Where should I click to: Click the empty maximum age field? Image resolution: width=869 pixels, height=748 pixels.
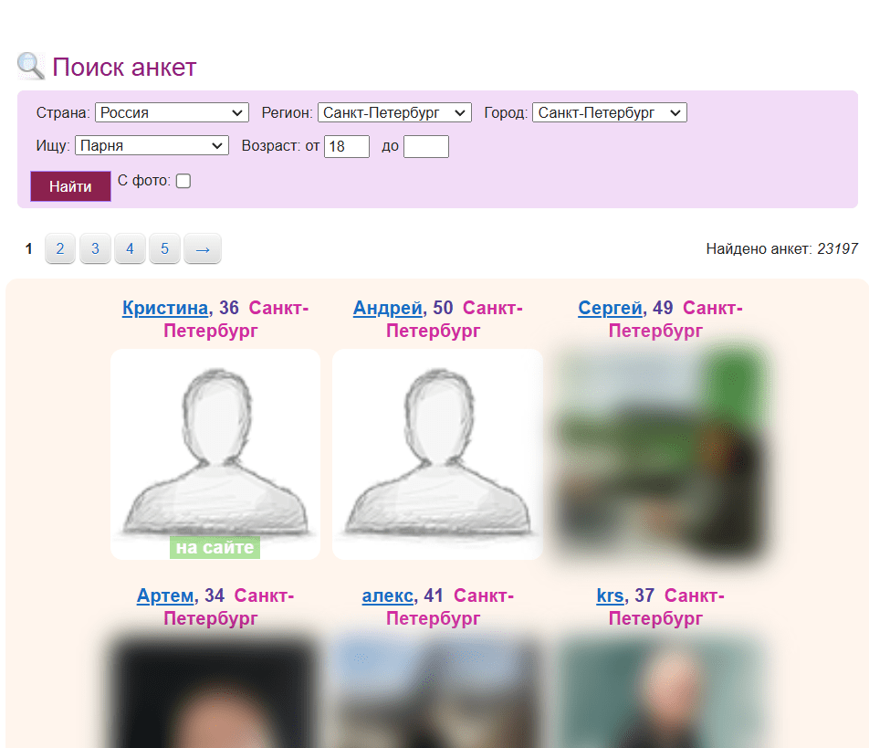coord(425,146)
